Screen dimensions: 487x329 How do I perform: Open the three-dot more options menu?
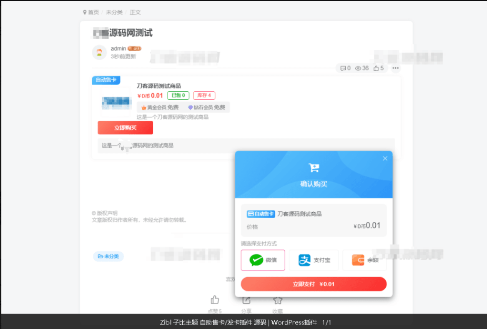(395, 68)
